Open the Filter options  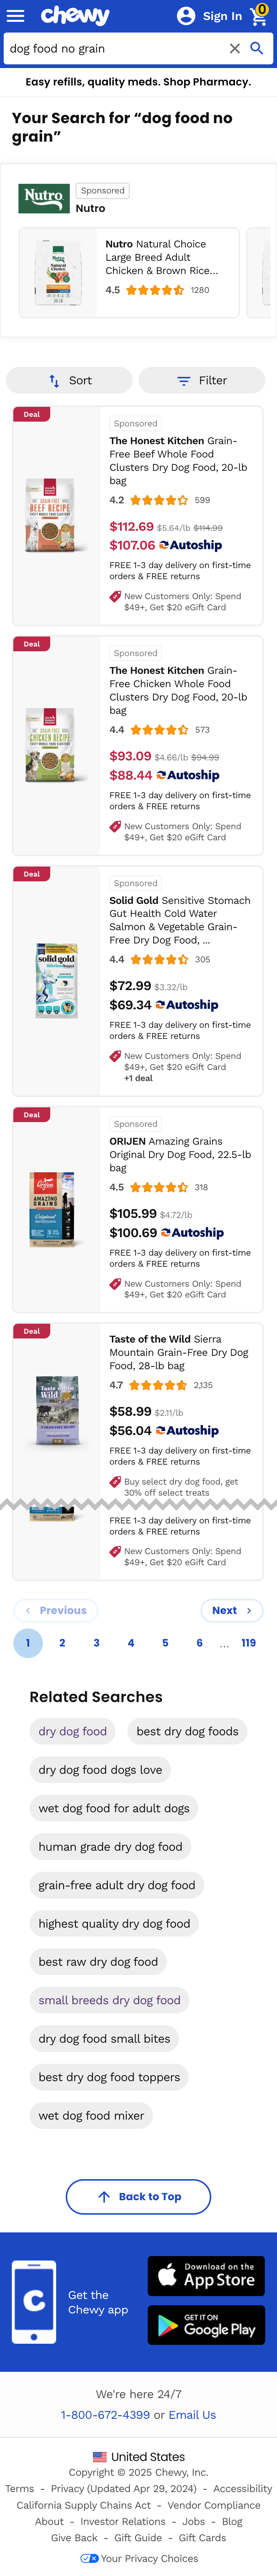pos(202,380)
